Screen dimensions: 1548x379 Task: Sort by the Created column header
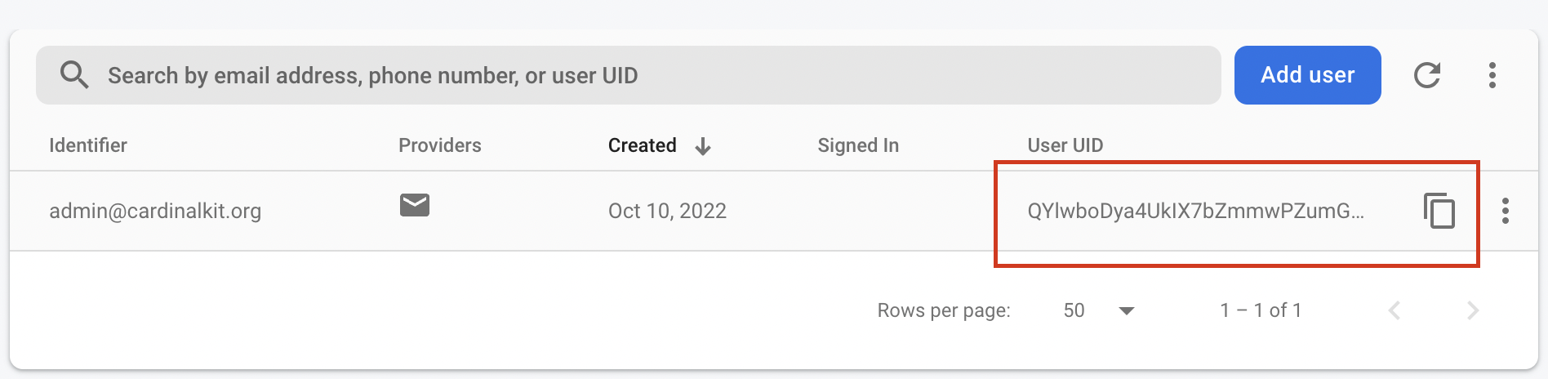[643, 145]
